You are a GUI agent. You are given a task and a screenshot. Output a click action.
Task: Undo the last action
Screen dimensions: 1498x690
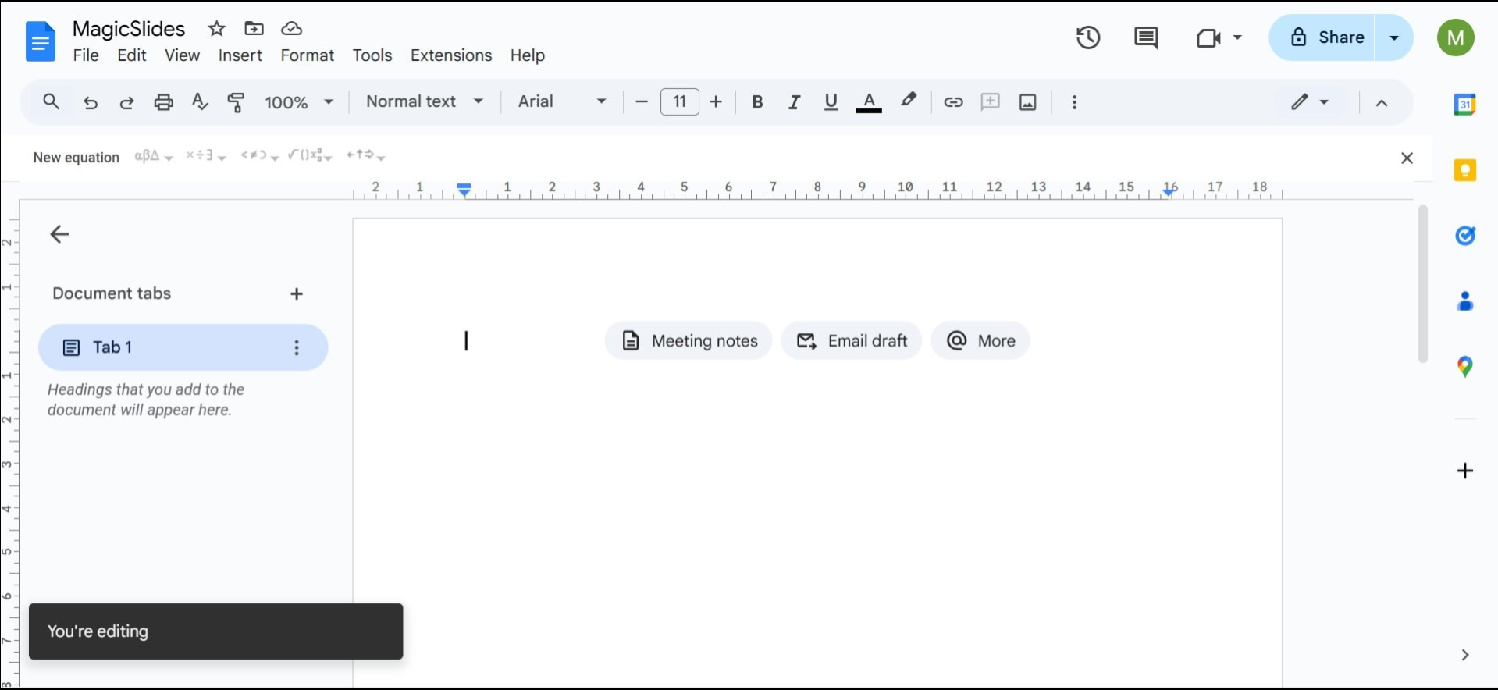[91, 102]
